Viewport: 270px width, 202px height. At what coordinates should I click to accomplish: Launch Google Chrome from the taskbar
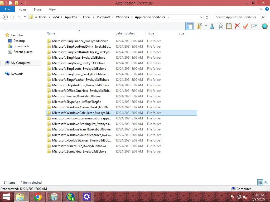click(x=37, y=197)
